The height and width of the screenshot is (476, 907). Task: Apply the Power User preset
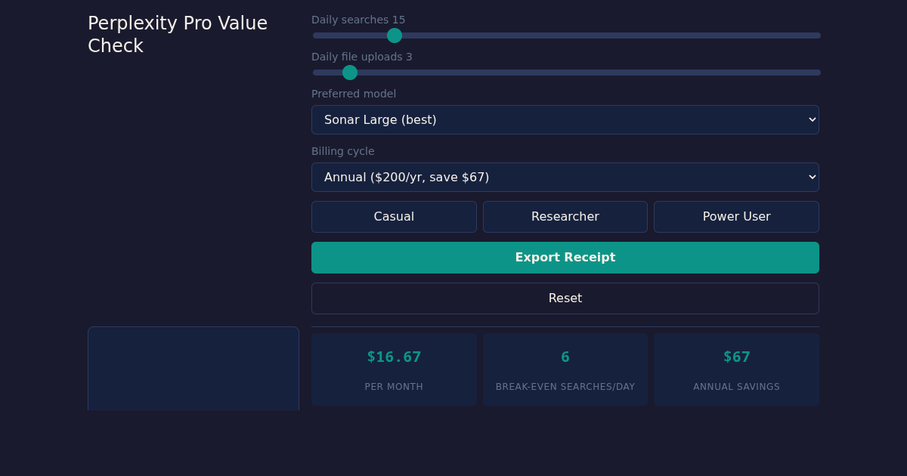pos(736,217)
